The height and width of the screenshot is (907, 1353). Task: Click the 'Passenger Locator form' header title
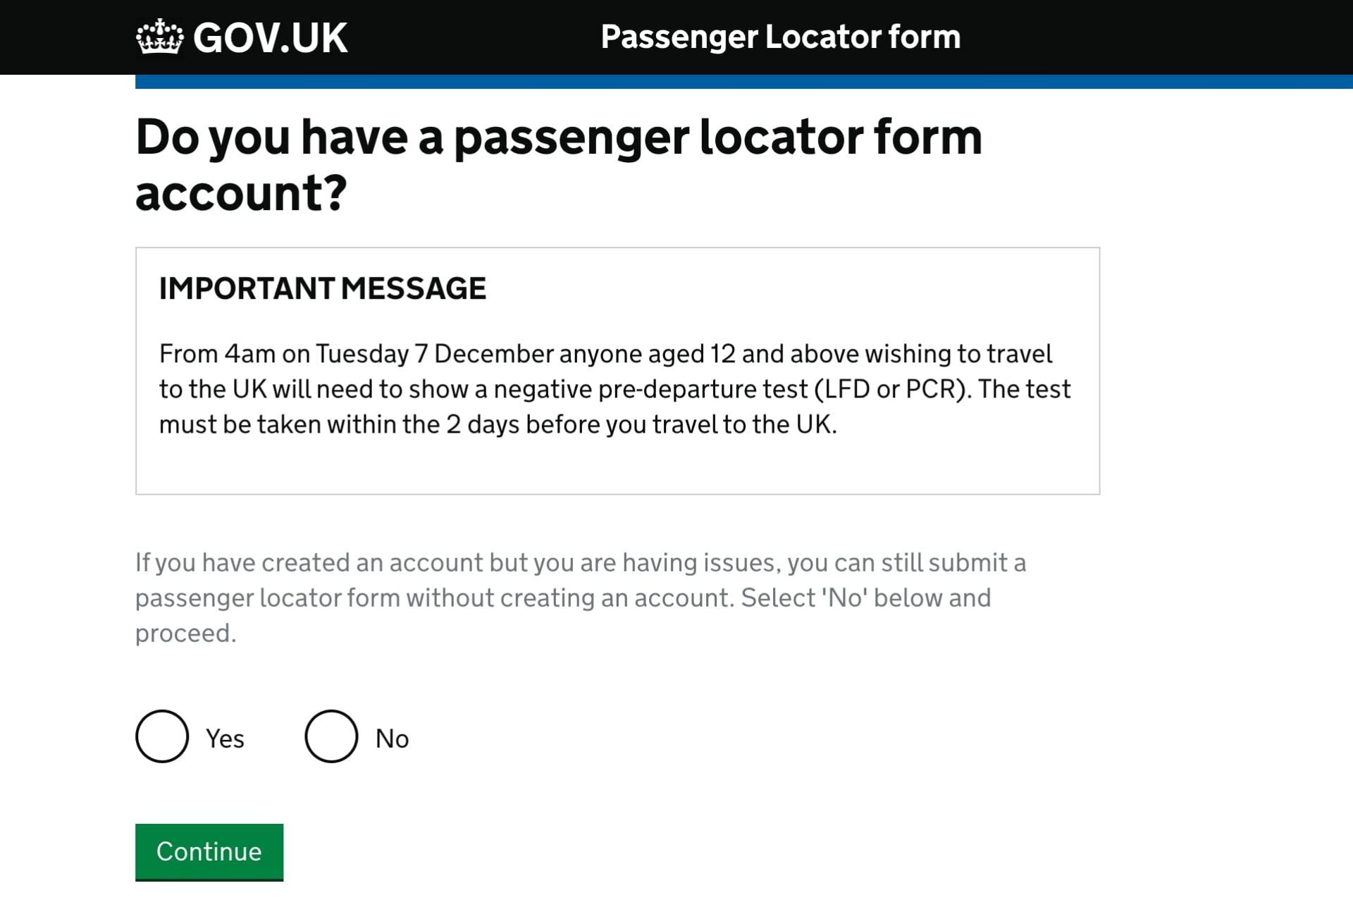pyautogui.click(x=781, y=37)
